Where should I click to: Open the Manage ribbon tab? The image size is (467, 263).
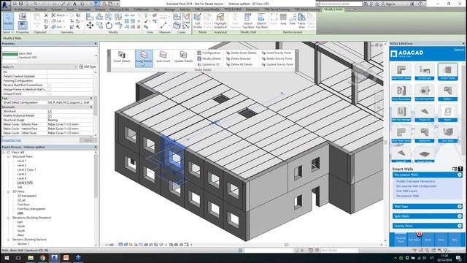click(169, 9)
